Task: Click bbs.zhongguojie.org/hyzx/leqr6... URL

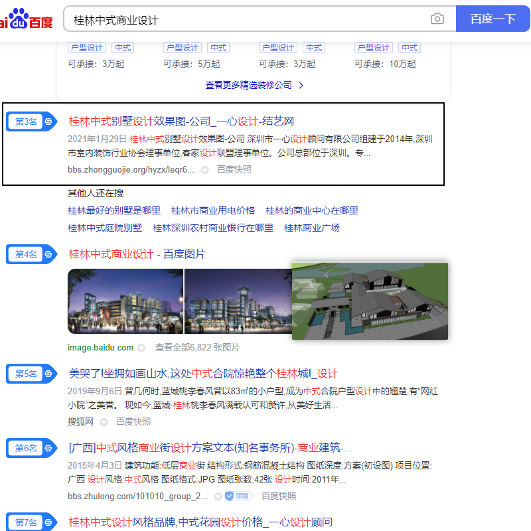Action: [x=131, y=169]
